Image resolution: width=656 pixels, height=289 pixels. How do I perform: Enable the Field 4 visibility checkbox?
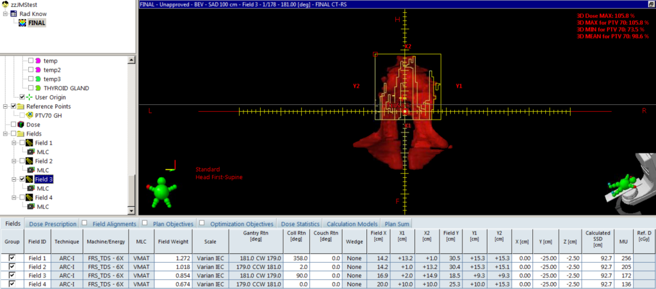[22, 198]
